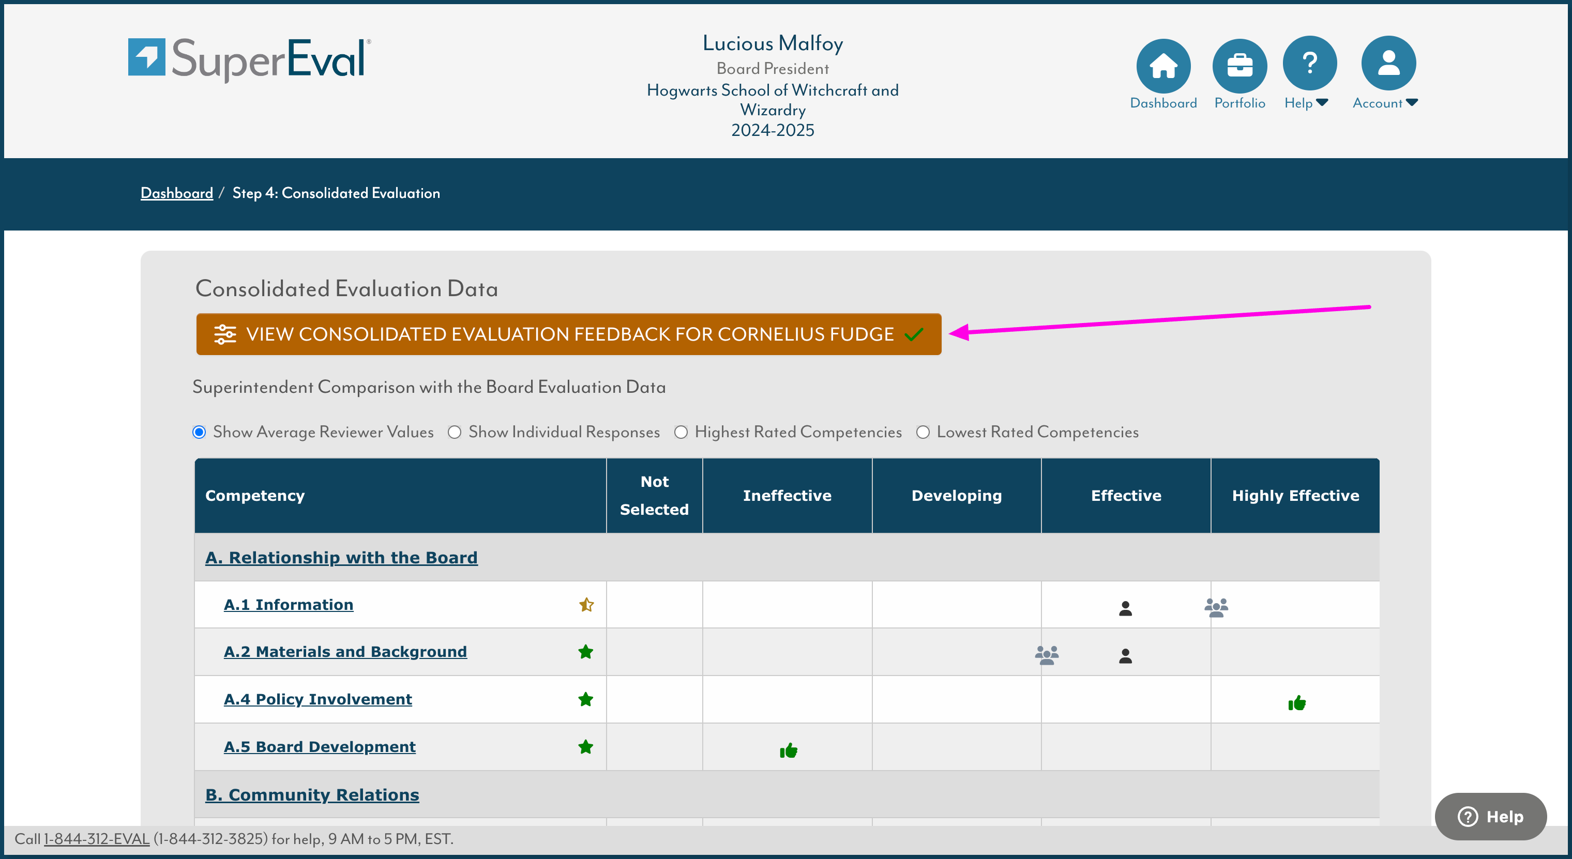
Task: Click Step 4: Consolidated Evaluation breadcrumb text
Action: pyautogui.click(x=336, y=193)
